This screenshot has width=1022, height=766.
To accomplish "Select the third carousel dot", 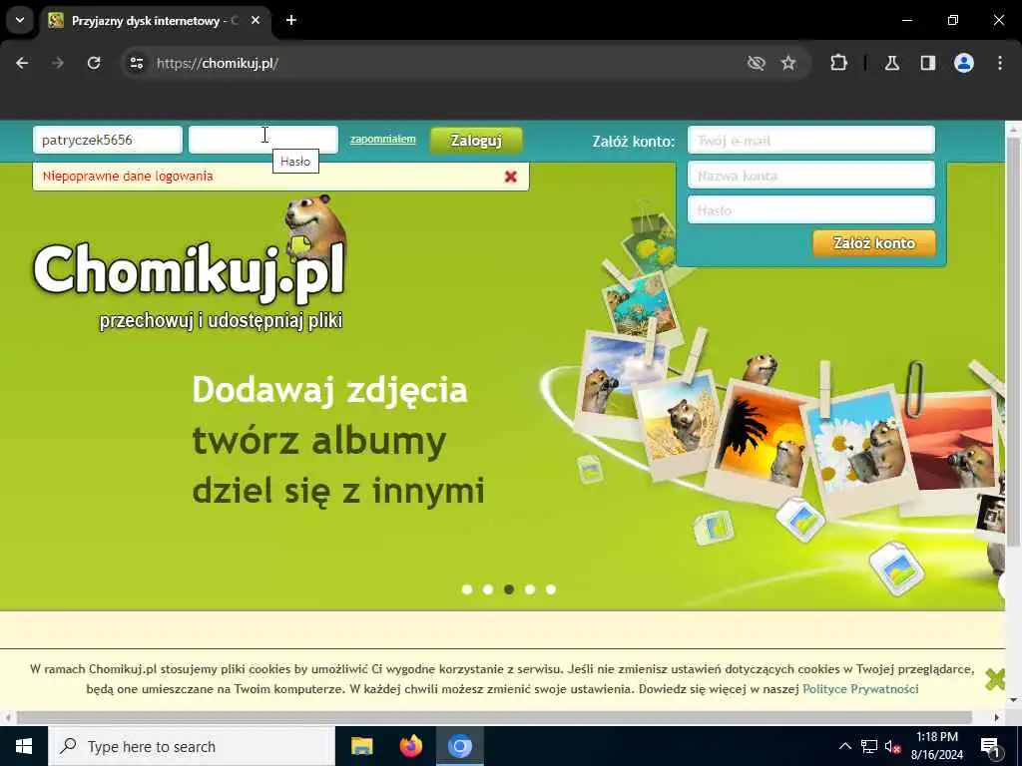I will click(509, 589).
